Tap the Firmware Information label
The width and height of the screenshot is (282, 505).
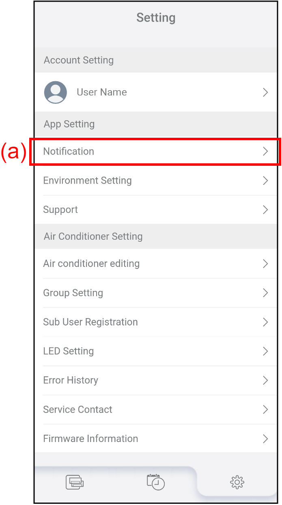[90, 439]
